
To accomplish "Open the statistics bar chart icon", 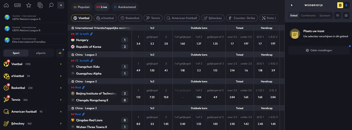I will click(x=60, y=53).
